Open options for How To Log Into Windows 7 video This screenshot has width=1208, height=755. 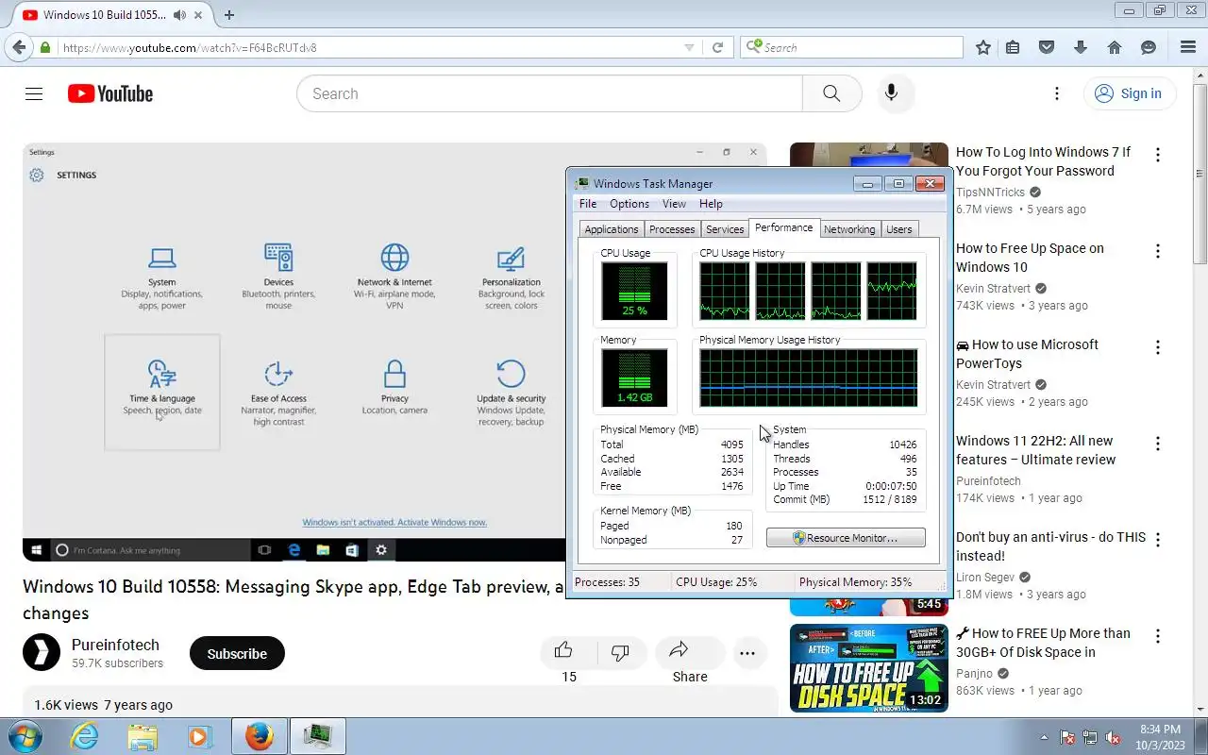coord(1158,155)
